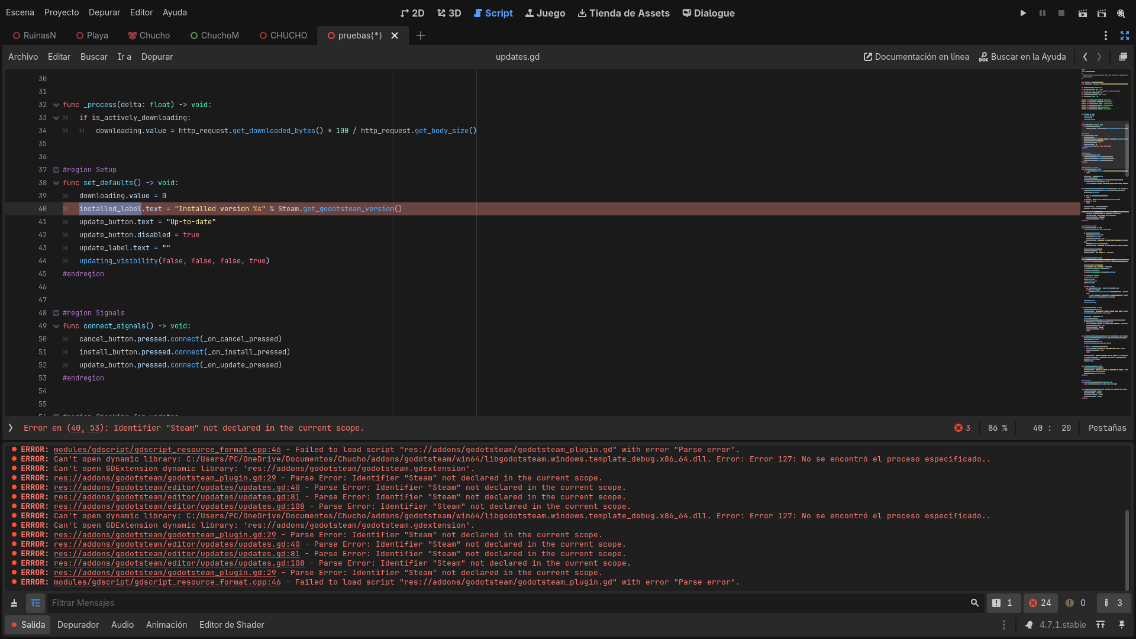Open the script Ir a menu
This screenshot has width=1136, height=639.
coord(124,57)
